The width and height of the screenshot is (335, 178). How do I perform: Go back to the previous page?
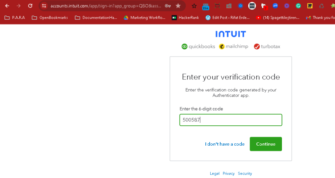[7, 6]
